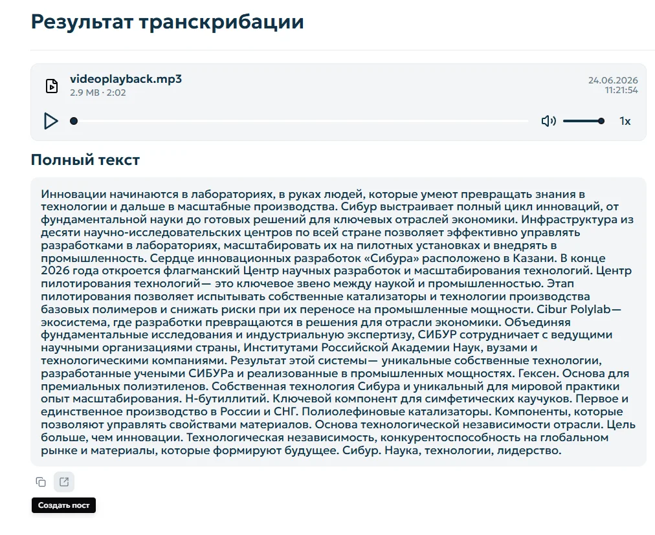Click the audio seek track middle
The height and width of the screenshot is (535, 655).
[x=301, y=121]
